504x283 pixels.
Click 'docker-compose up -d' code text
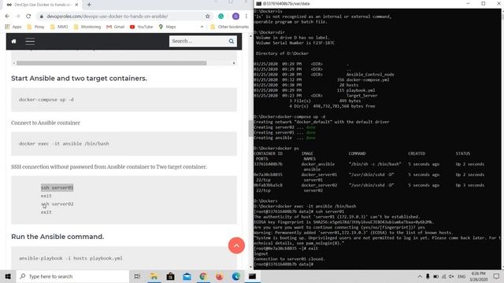46,100
